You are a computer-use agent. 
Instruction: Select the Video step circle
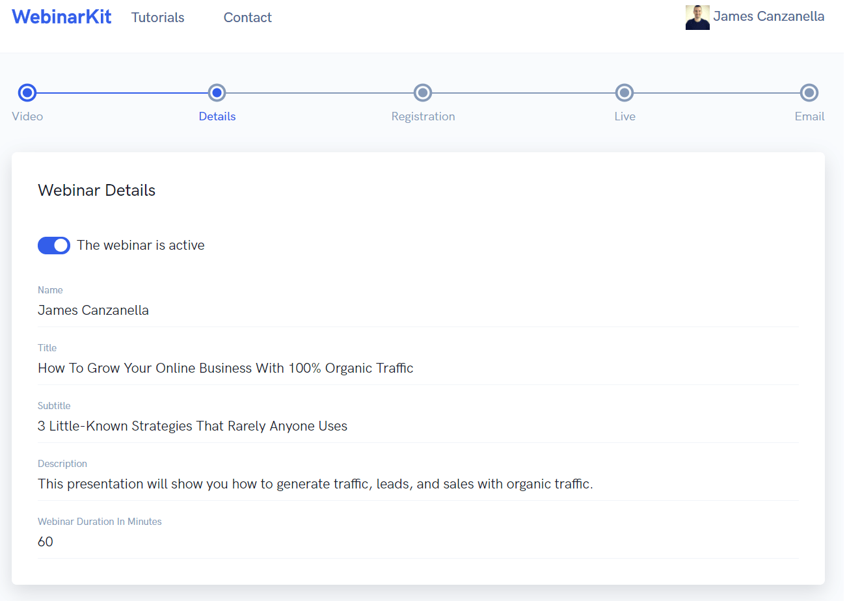(27, 93)
